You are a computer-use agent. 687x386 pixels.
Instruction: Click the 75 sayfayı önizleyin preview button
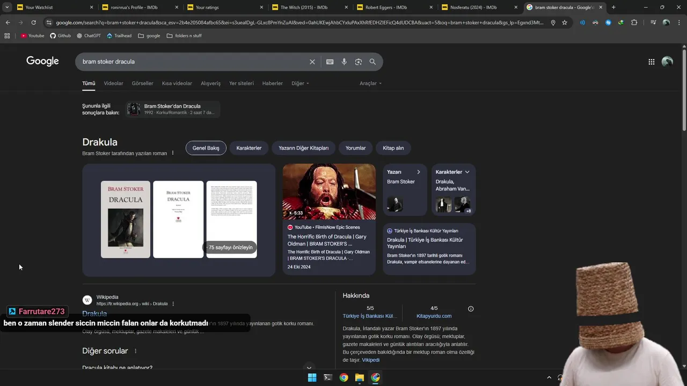point(230,247)
